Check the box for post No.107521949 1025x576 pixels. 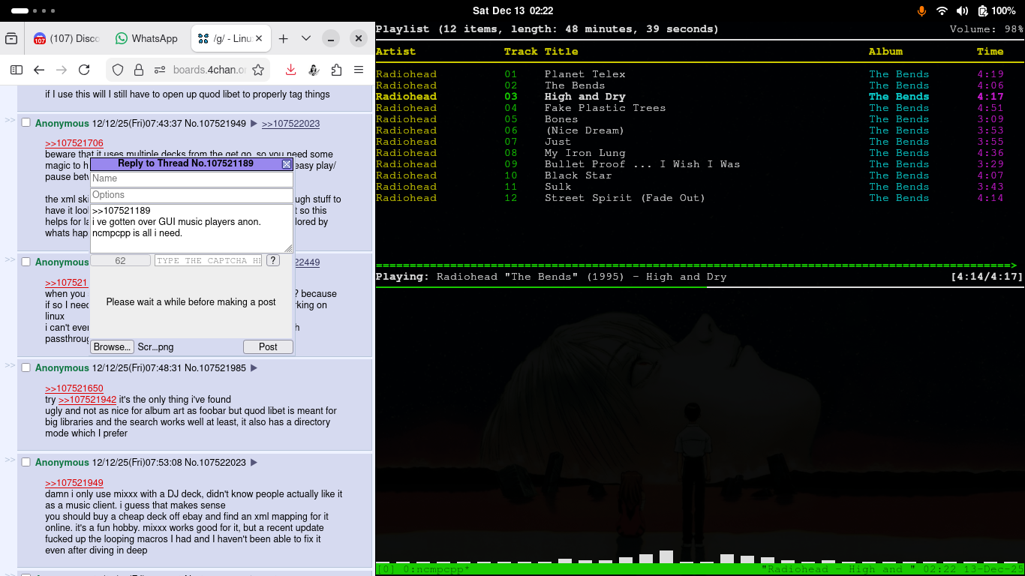[26, 123]
